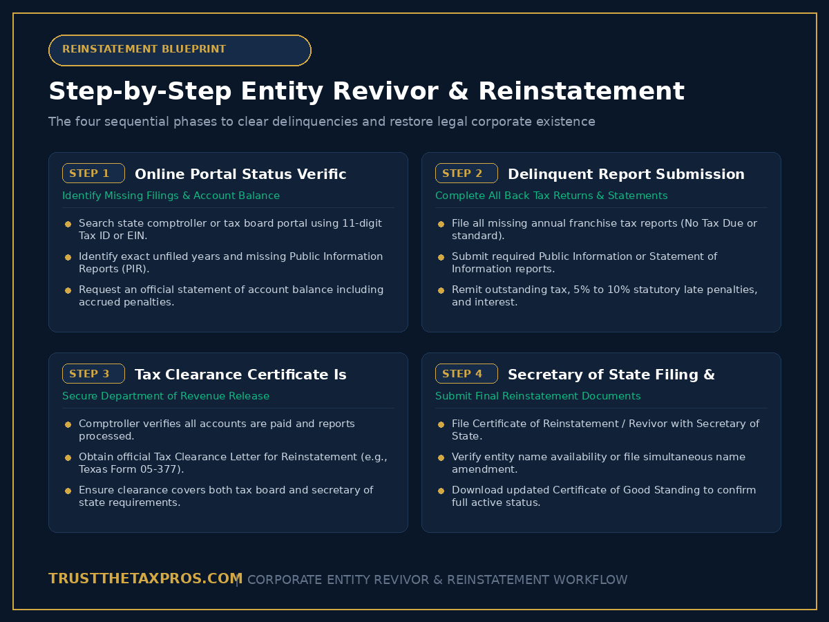Click the bullet about submitting Public Information reports

coord(584,263)
